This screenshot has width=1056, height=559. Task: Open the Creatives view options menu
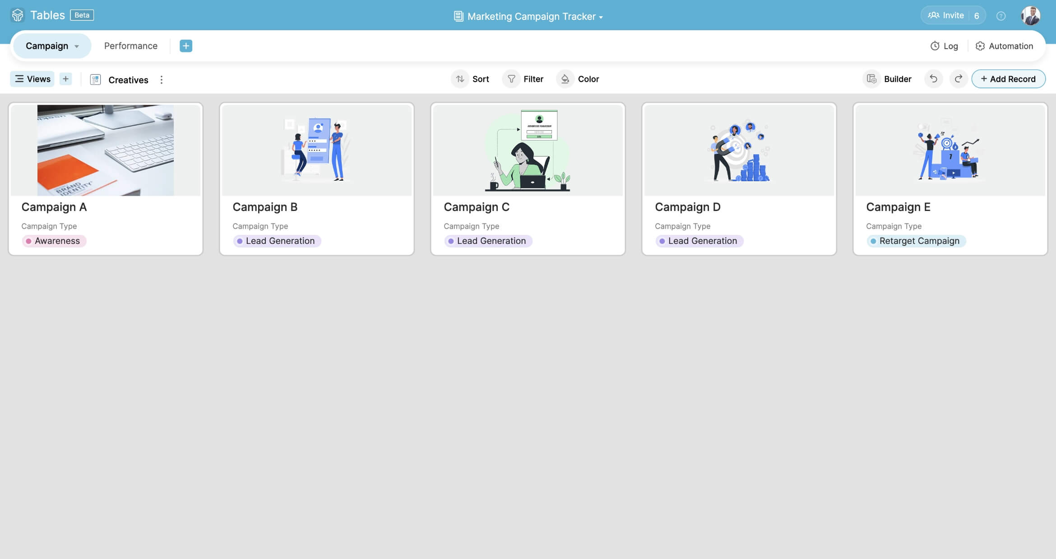[162, 80]
